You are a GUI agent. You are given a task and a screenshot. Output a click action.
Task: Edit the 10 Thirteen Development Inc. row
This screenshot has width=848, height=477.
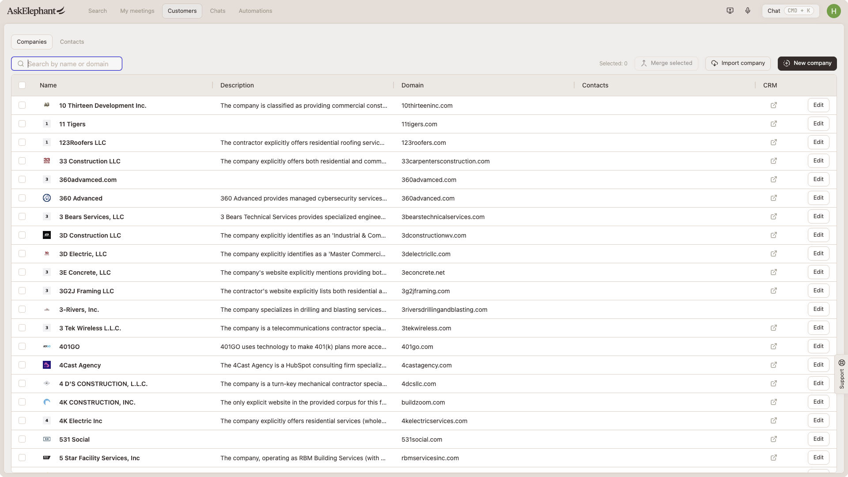[x=818, y=105]
